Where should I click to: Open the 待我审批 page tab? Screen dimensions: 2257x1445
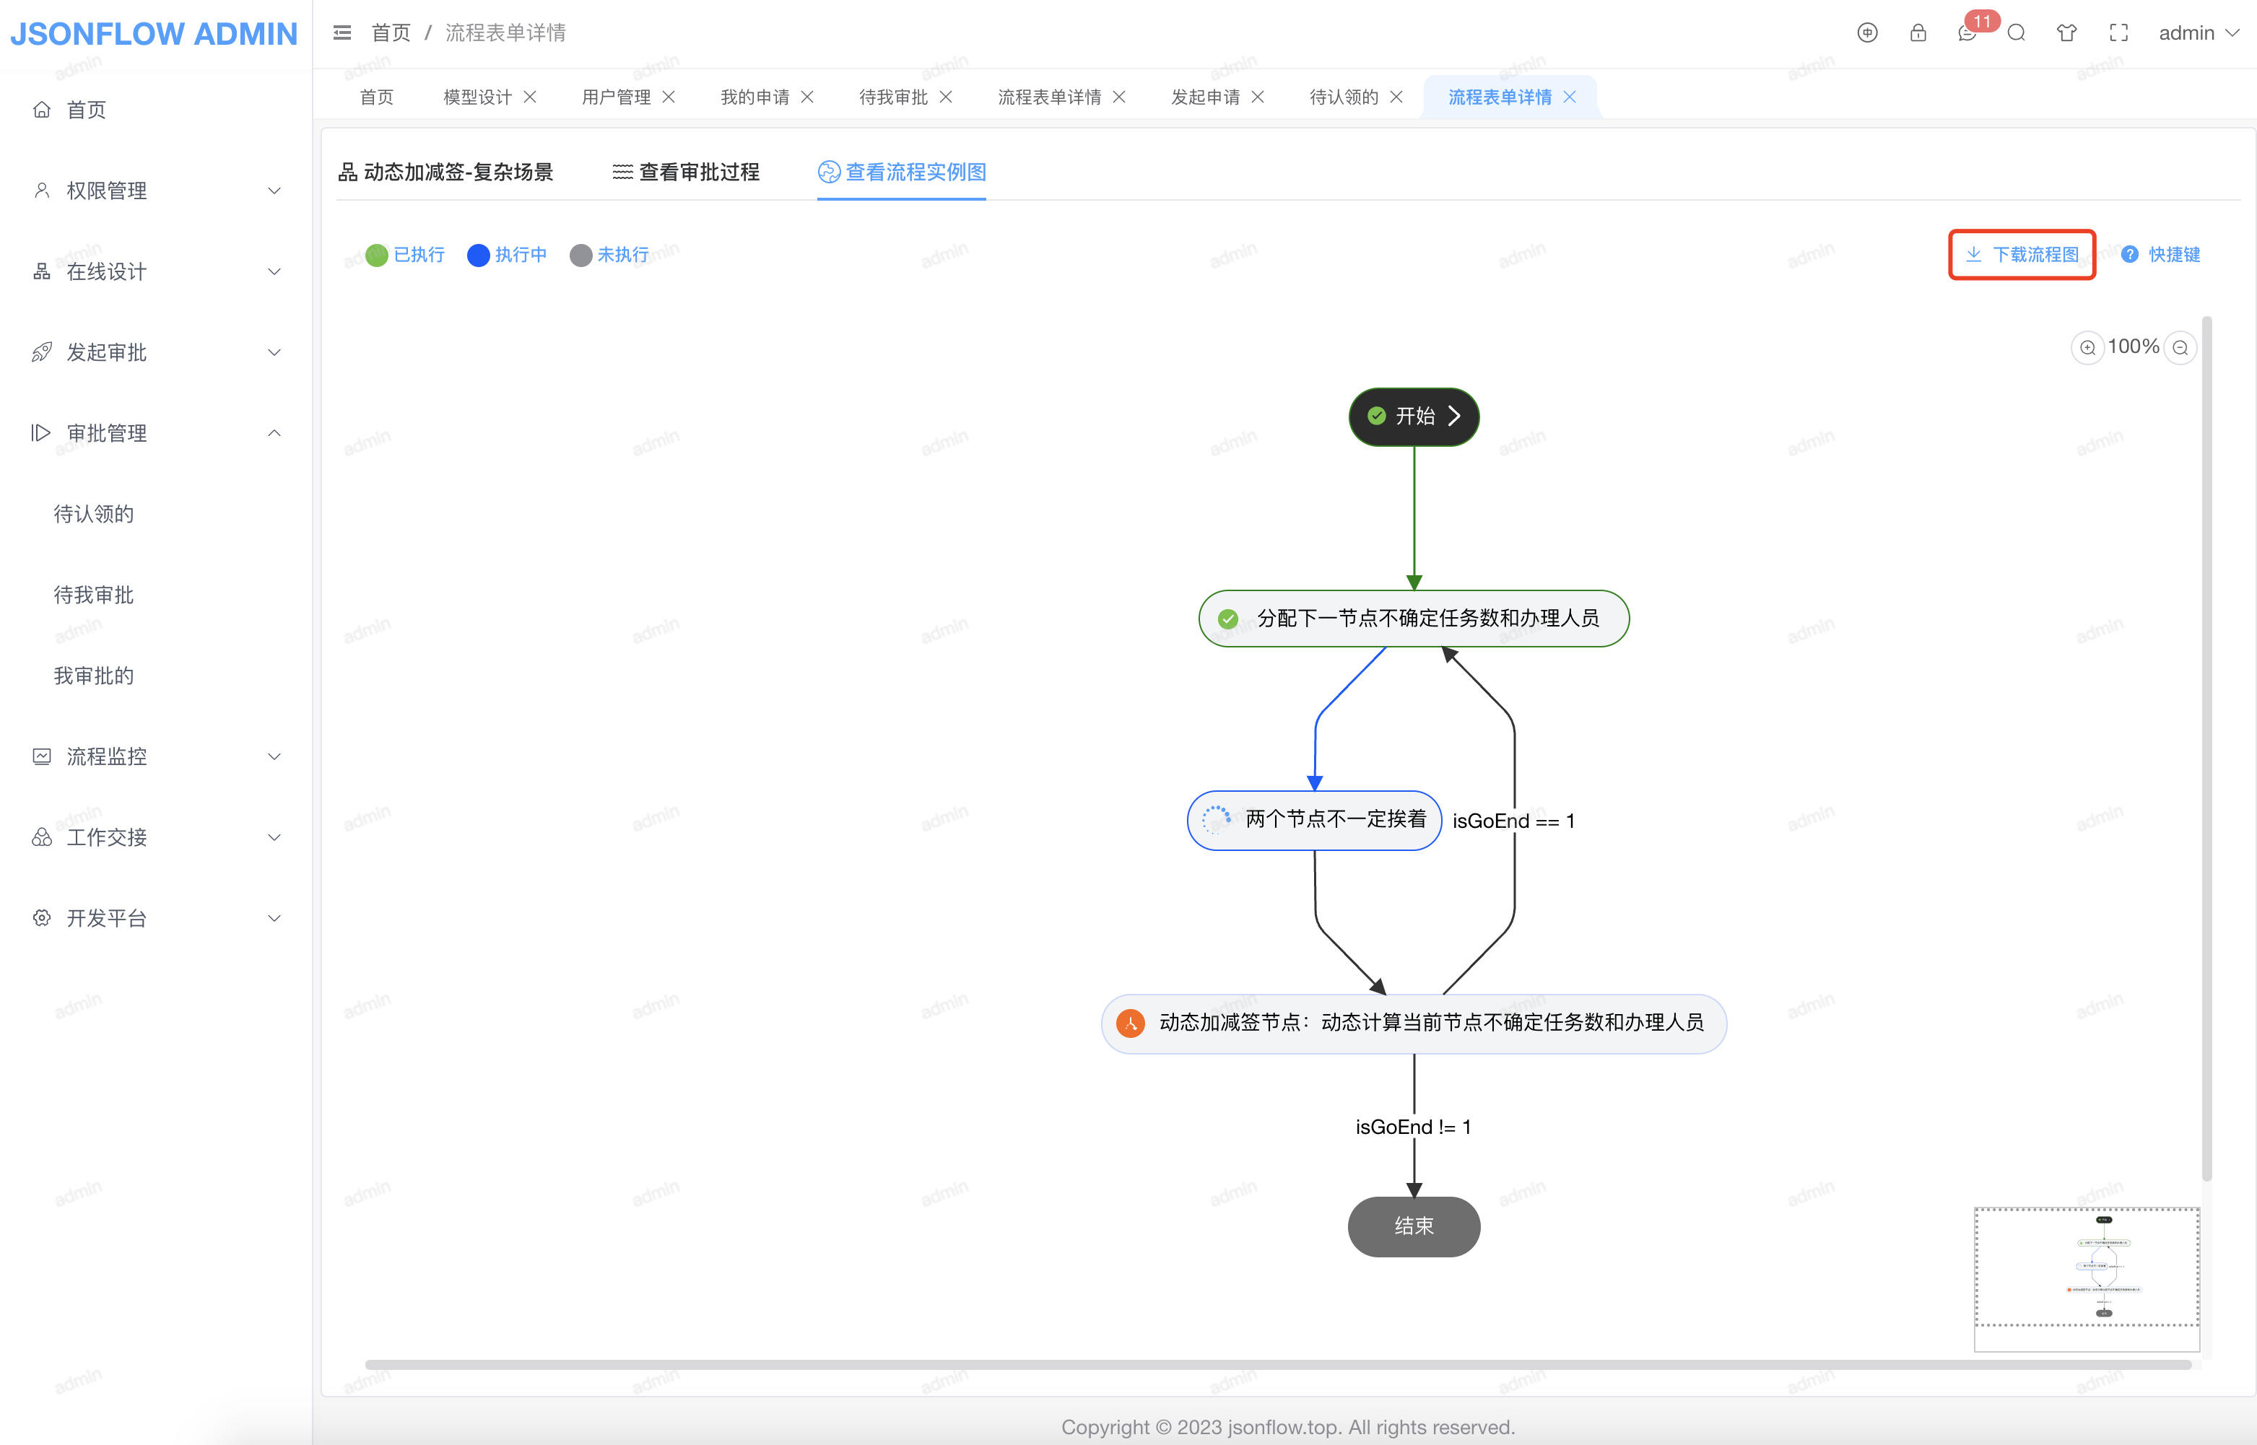pos(892,97)
